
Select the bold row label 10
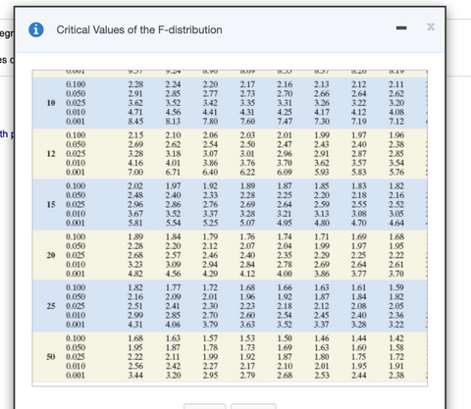(51, 103)
